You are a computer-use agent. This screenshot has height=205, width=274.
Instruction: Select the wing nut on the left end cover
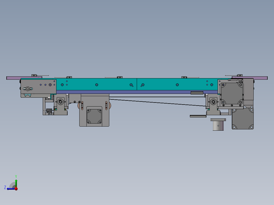[28, 89]
